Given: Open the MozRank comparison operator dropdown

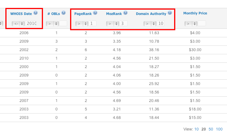Looking at the screenshot, I should (x=113, y=24).
